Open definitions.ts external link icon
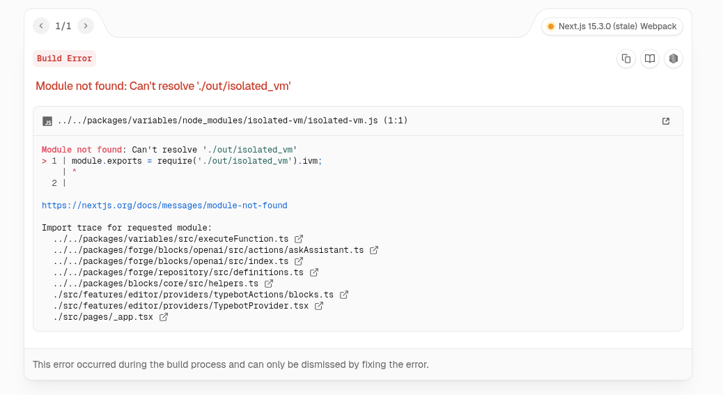 point(314,272)
